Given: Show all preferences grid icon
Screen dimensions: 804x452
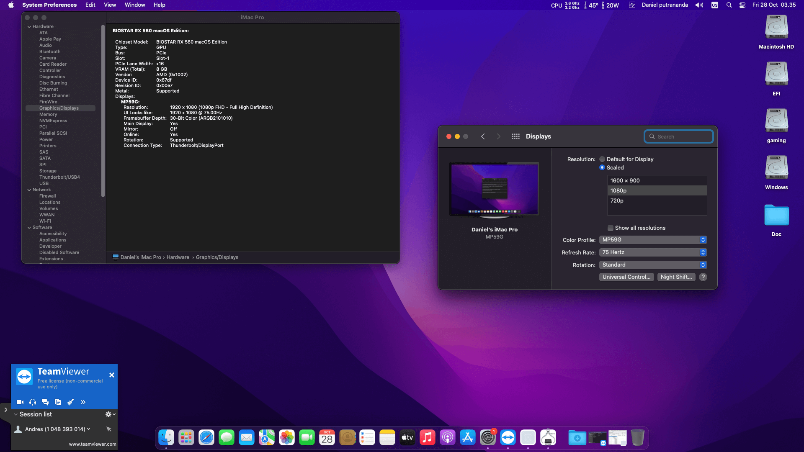Looking at the screenshot, I should pos(516,136).
